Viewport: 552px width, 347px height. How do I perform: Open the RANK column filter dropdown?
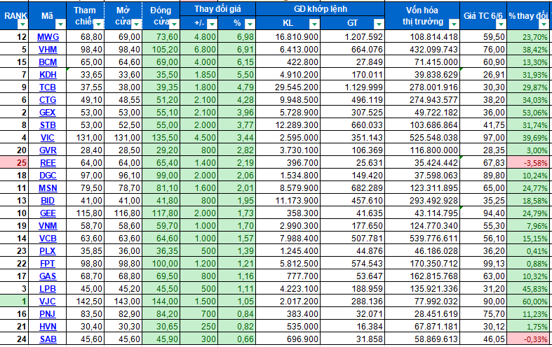point(22,24)
